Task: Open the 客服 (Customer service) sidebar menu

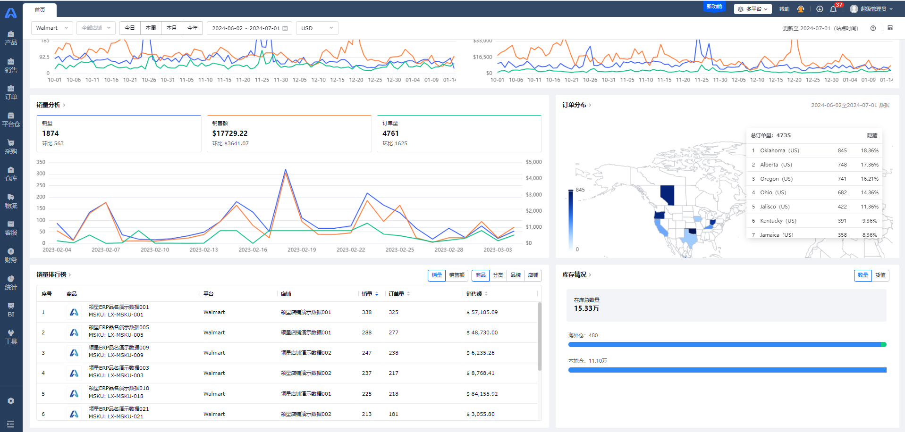Action: tap(11, 228)
